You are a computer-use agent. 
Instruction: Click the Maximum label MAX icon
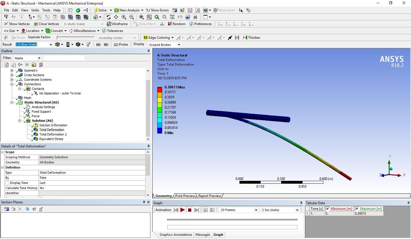click(98, 44)
